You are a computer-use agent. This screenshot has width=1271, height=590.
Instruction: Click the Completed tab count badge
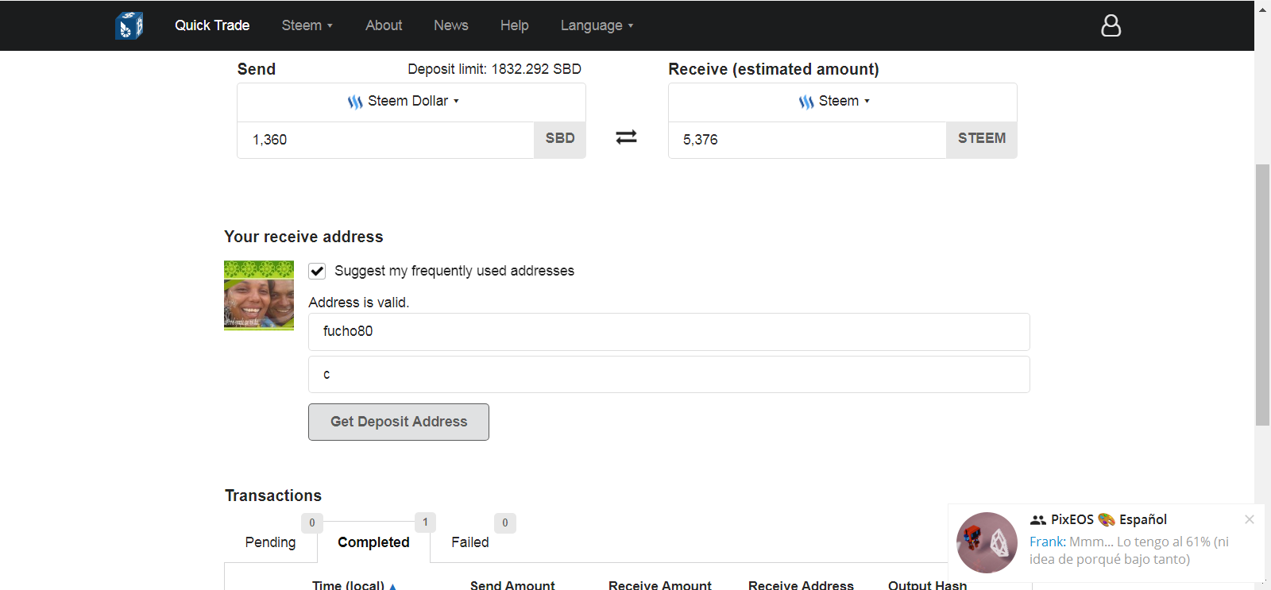pyautogui.click(x=425, y=522)
